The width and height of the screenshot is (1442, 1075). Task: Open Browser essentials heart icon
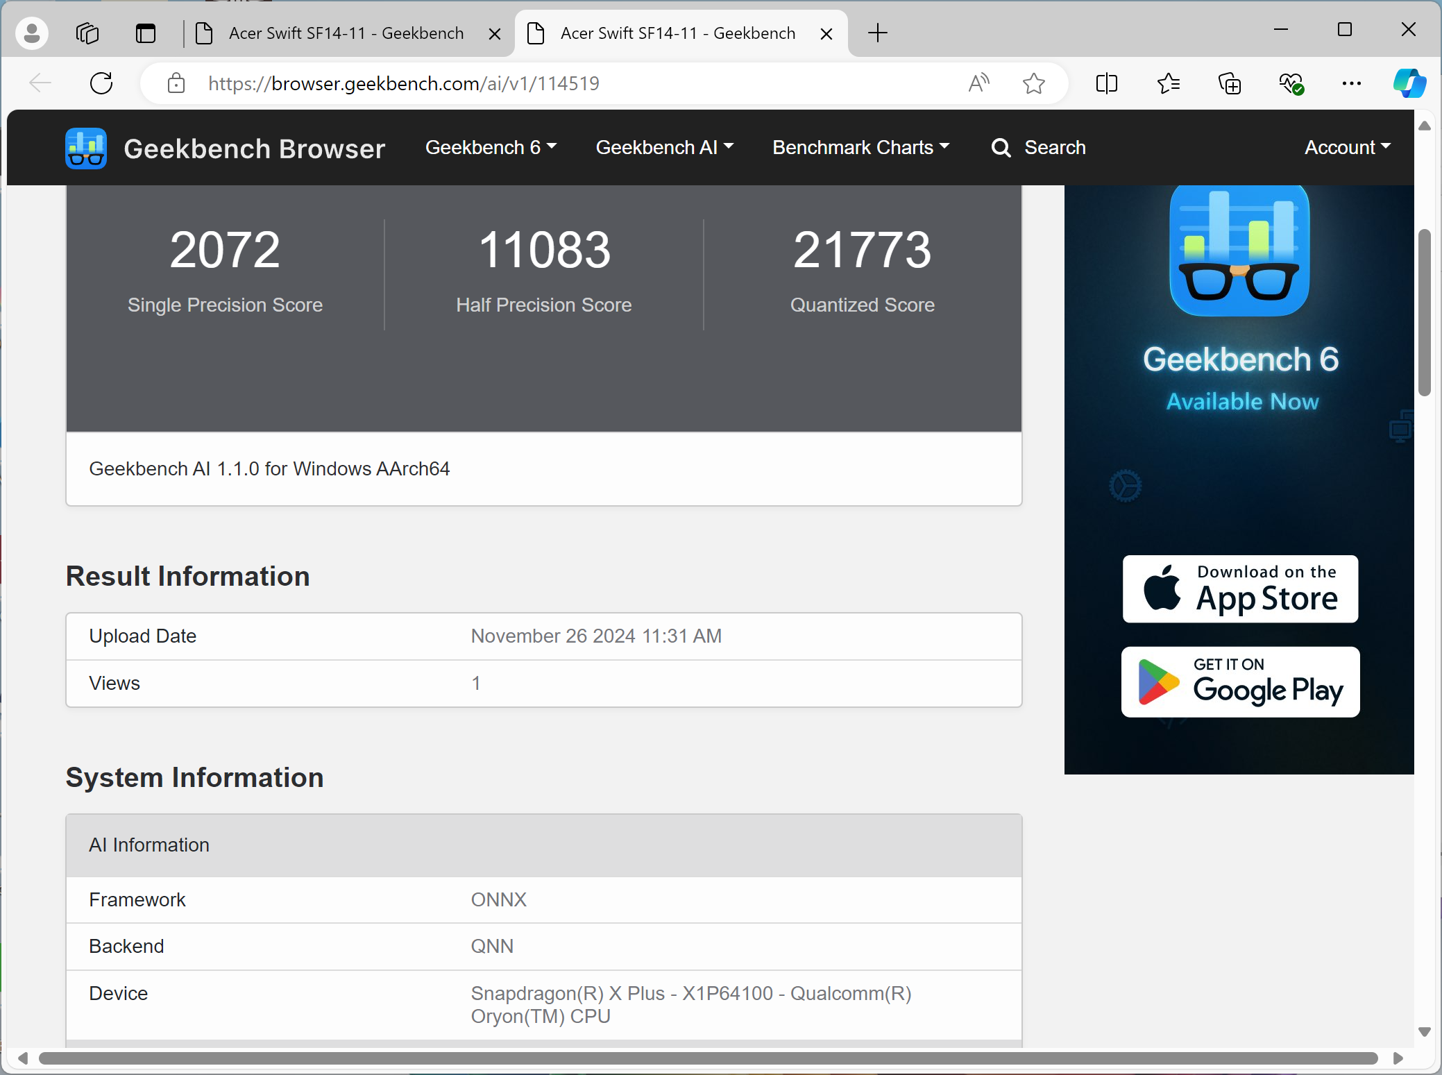point(1291,83)
